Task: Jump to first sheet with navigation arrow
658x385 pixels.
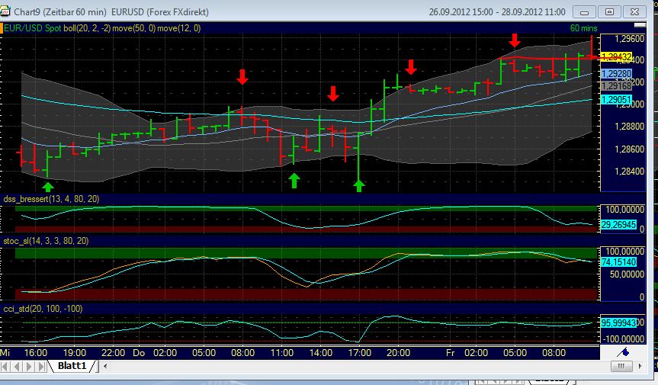Action: (x=5, y=367)
